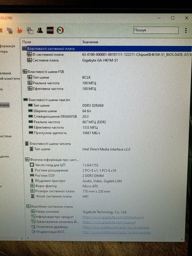Viewport: 192px width, 256px height.
Task: Click the Gigabyte GA-H61M-S1 value
Action: 100,60
